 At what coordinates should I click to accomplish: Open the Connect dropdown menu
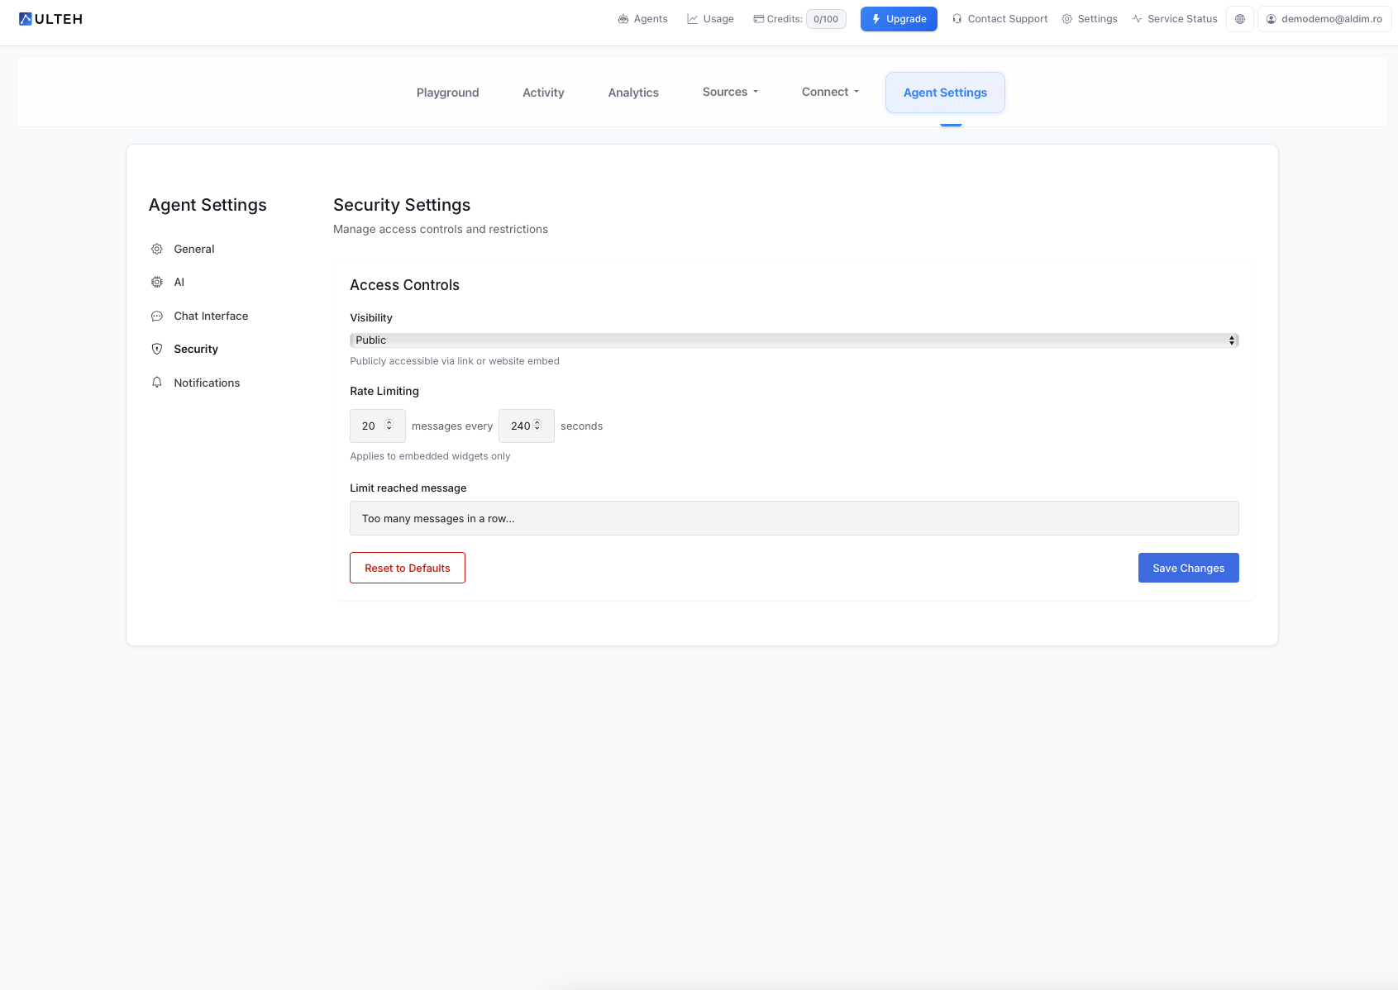[828, 92]
